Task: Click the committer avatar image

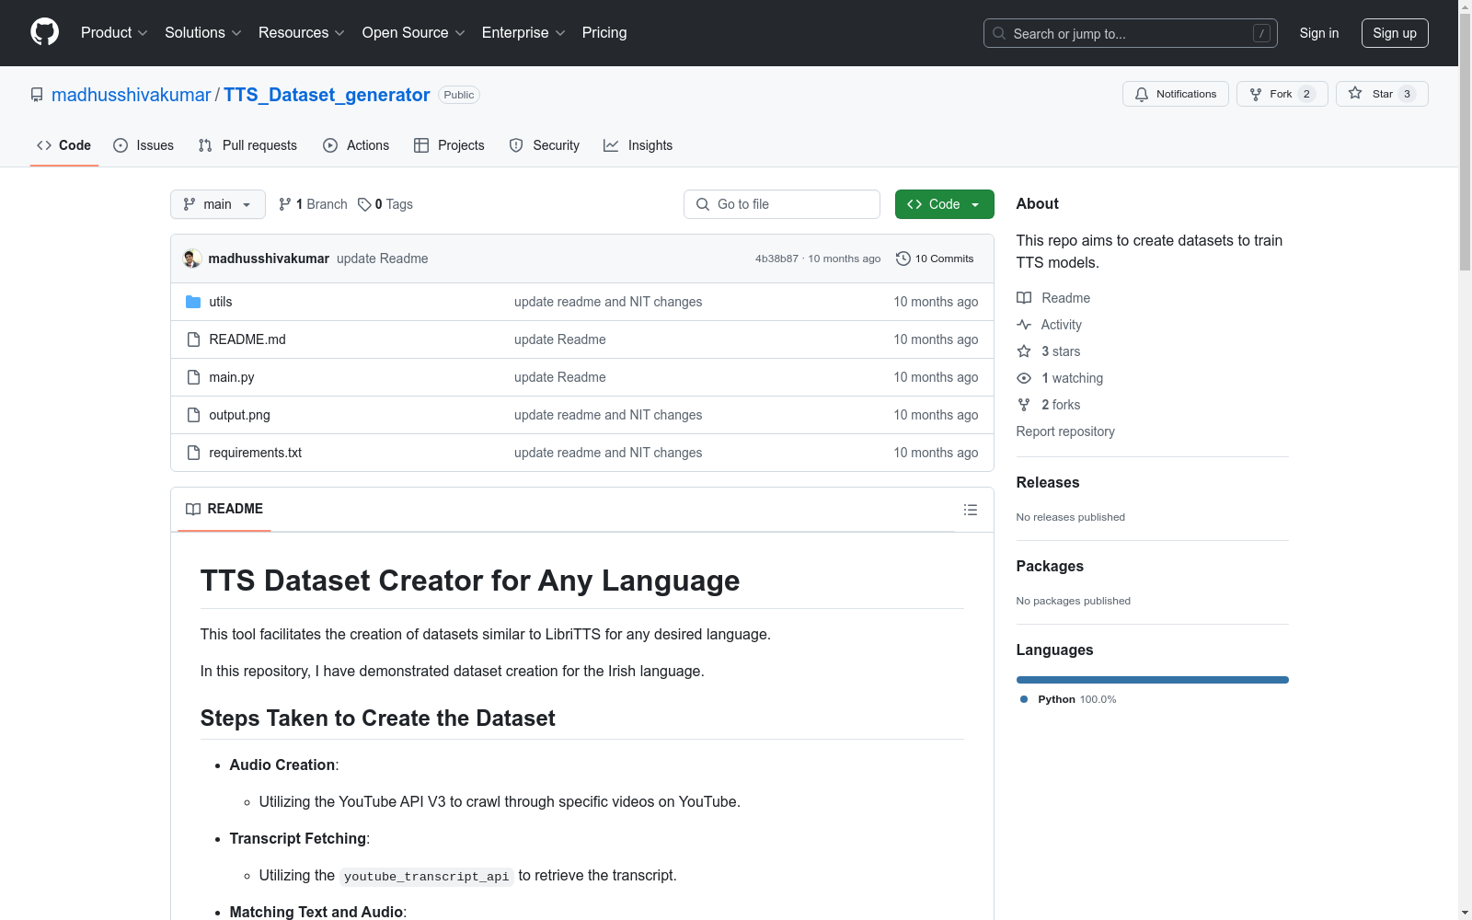Action: pos(192,259)
